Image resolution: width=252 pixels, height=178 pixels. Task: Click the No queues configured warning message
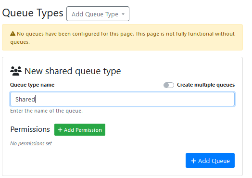[122, 38]
